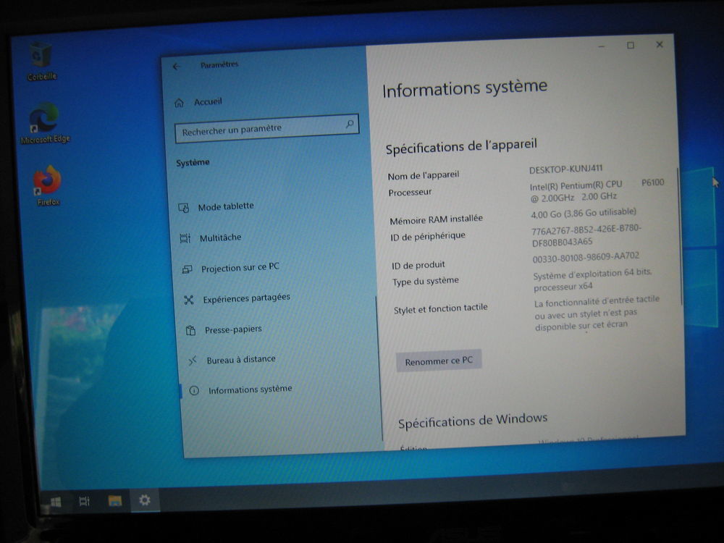Viewport: 724px width, 543px height.
Task: Open Multitâche settings page
Action: (220, 237)
